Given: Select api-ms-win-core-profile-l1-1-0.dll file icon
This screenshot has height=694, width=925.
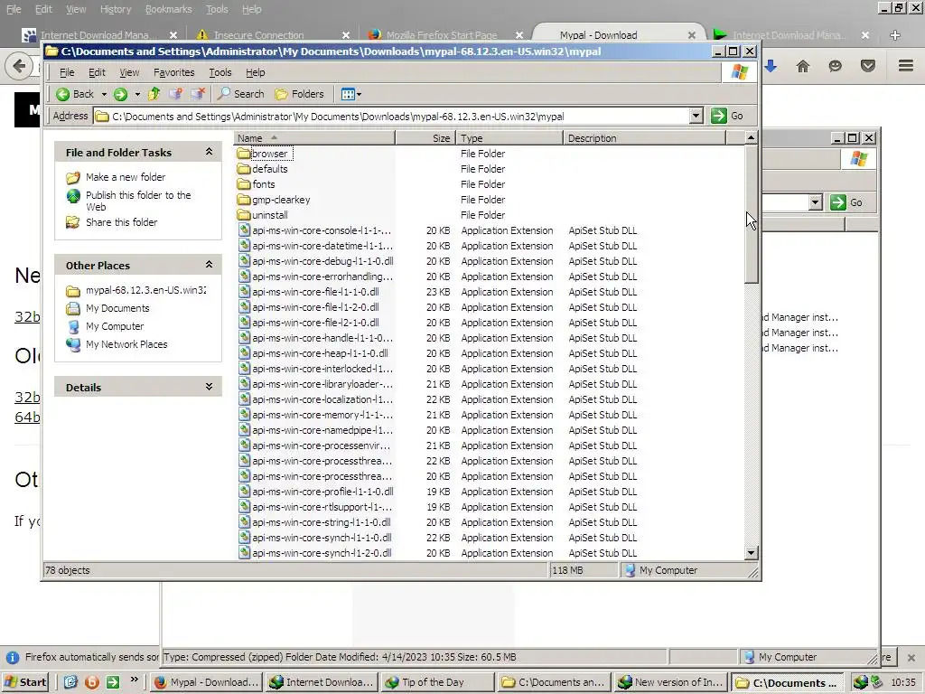Looking at the screenshot, I should pyautogui.click(x=244, y=492).
